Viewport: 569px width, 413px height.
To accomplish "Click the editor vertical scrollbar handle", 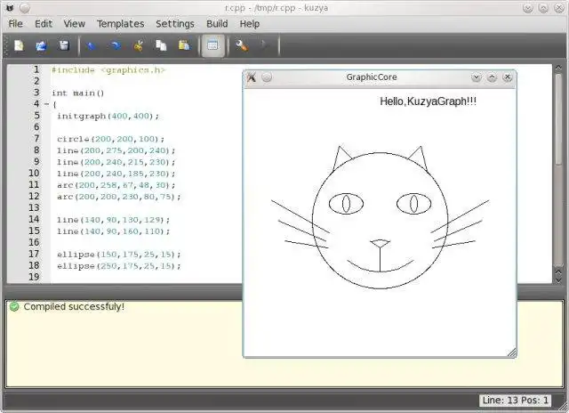I will pyautogui.click(x=558, y=118).
